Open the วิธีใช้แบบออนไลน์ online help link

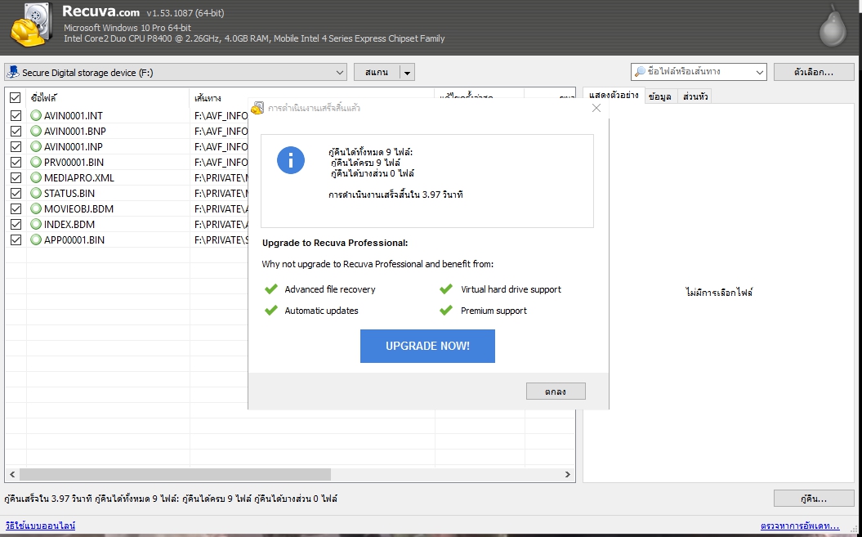(x=40, y=526)
